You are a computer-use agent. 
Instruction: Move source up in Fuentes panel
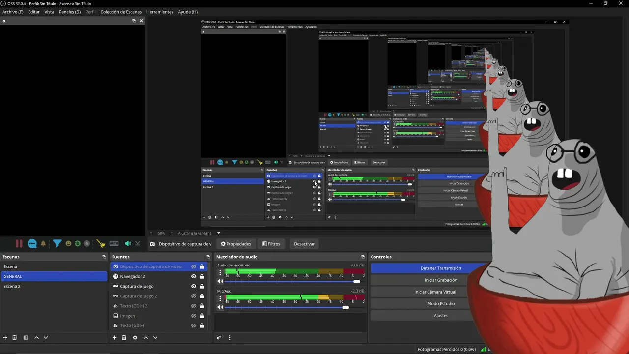pyautogui.click(x=146, y=338)
